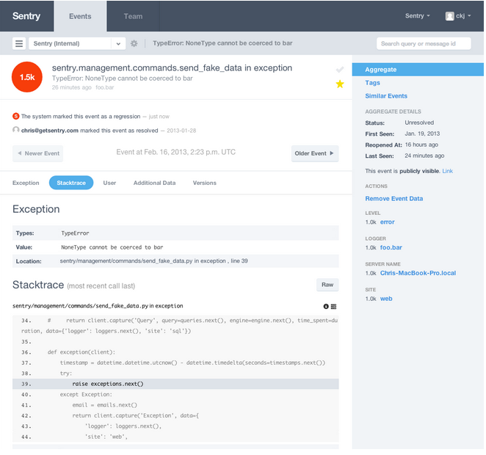Filter by level error tag

coord(388,222)
